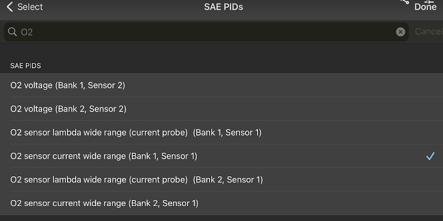
Task: Tap the Select label in navigation bar
Action: 30,7
